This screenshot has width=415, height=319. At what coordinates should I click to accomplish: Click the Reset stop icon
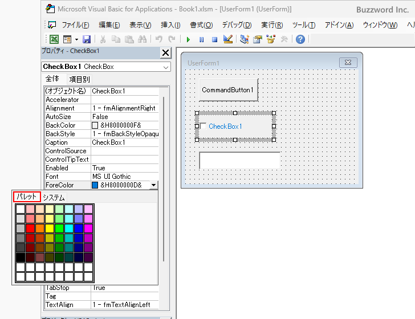(x=215, y=40)
